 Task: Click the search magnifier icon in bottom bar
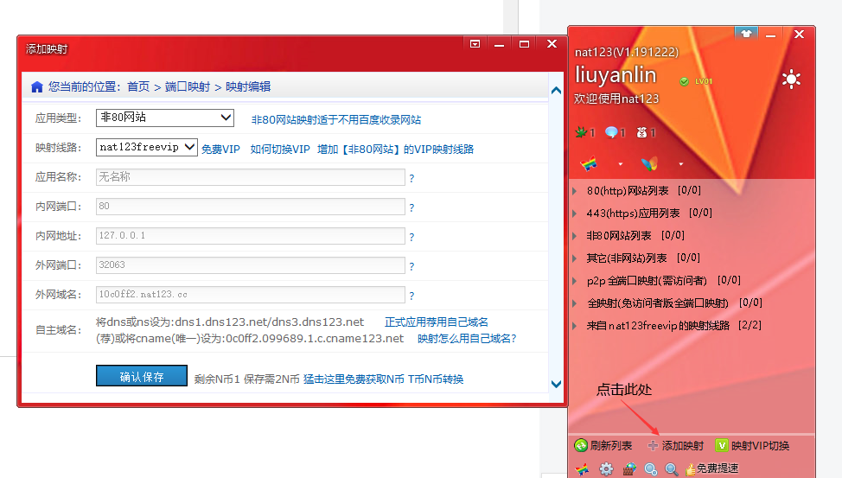(671, 469)
